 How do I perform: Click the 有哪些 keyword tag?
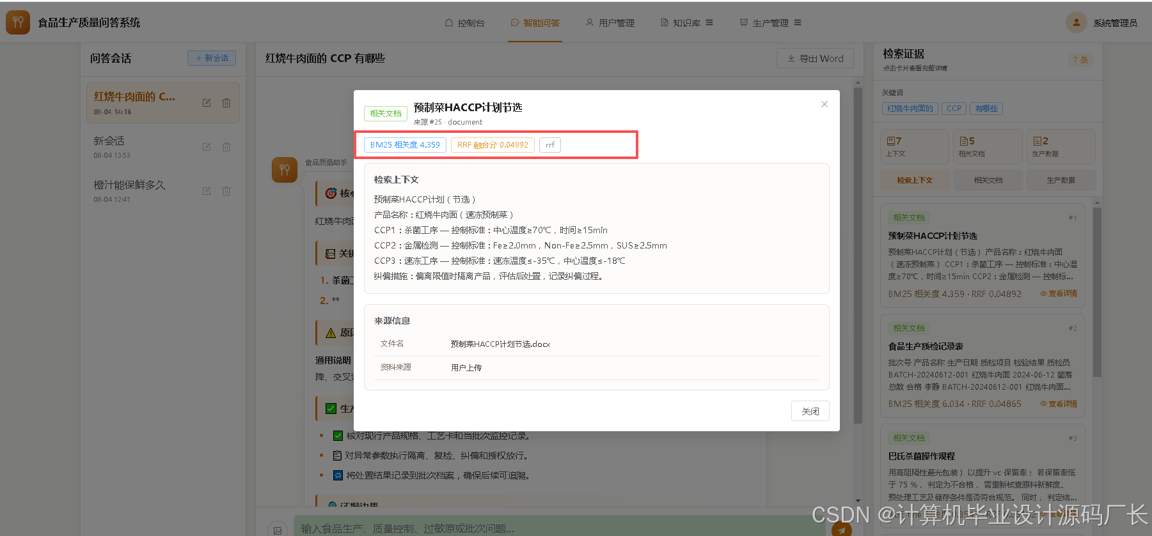[986, 109]
